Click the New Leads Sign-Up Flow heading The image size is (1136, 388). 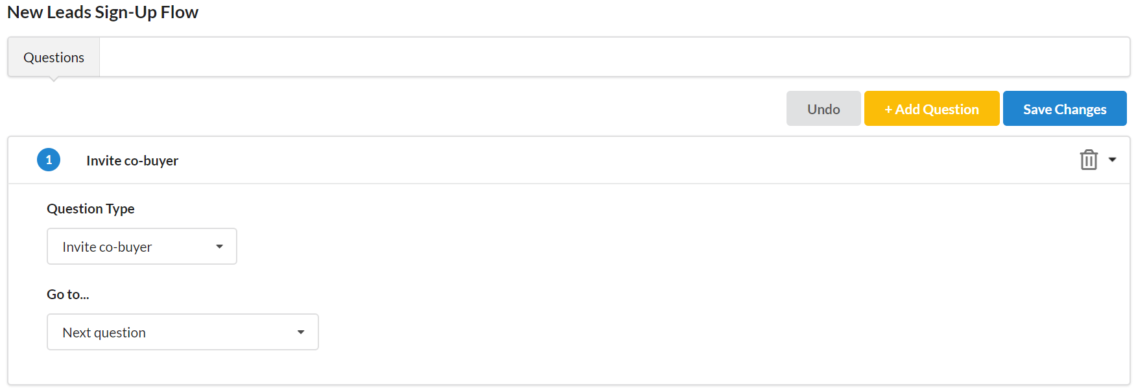102,12
